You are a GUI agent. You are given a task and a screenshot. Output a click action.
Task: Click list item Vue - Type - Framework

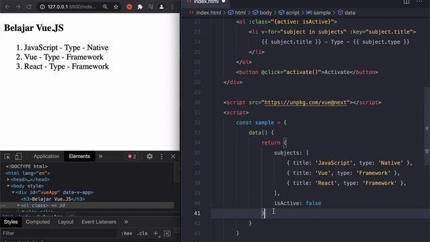[x=64, y=56]
